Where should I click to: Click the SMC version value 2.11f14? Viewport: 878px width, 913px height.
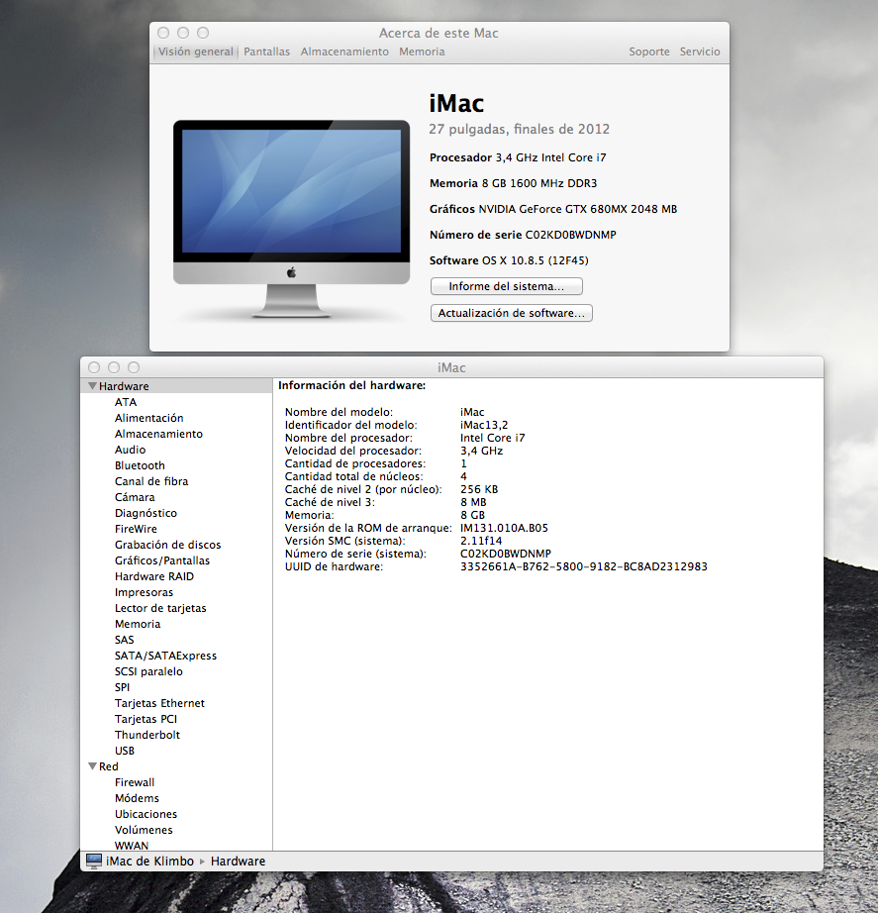point(481,541)
